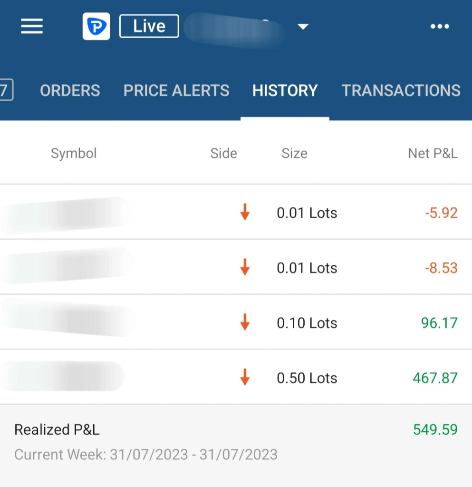
Task: Sort history by Net P&L column header
Action: tap(433, 153)
